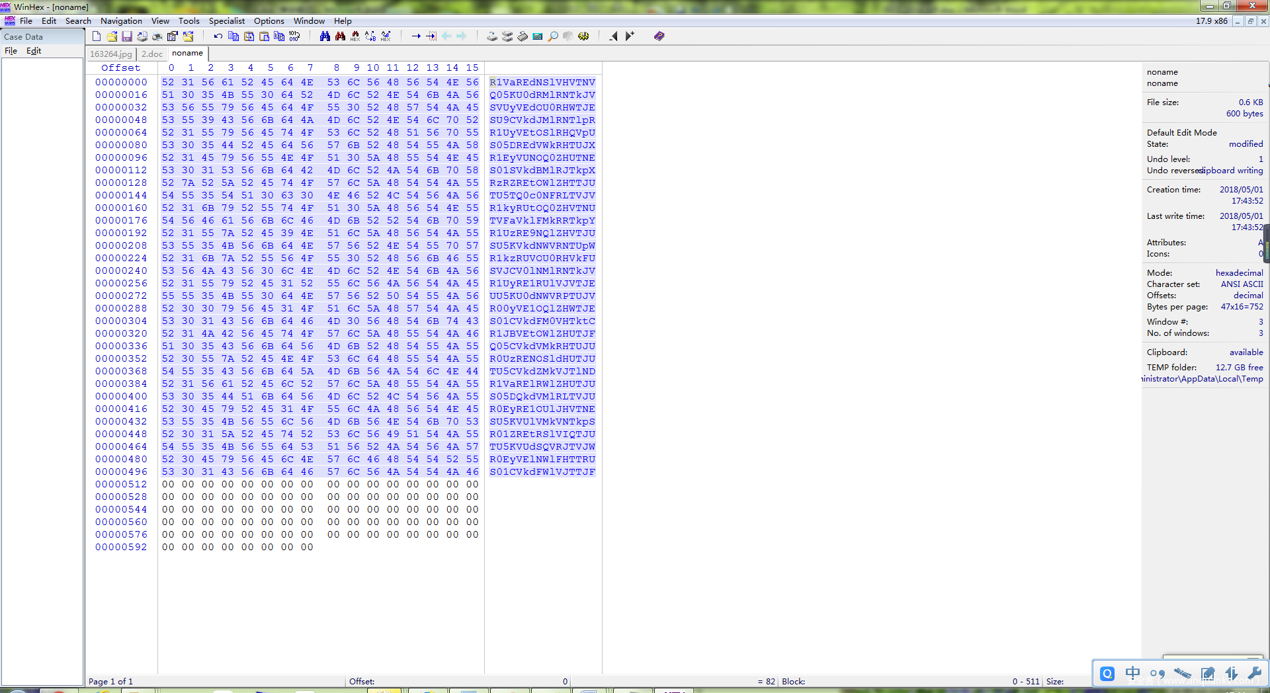This screenshot has width=1270, height=693.
Task: Open the Navigation menu
Action: point(121,21)
